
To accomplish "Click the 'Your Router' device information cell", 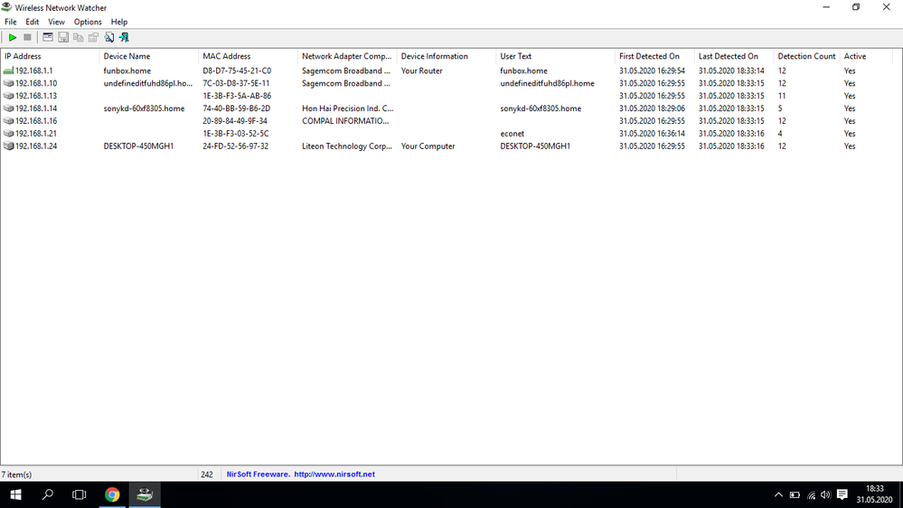I will tap(421, 71).
